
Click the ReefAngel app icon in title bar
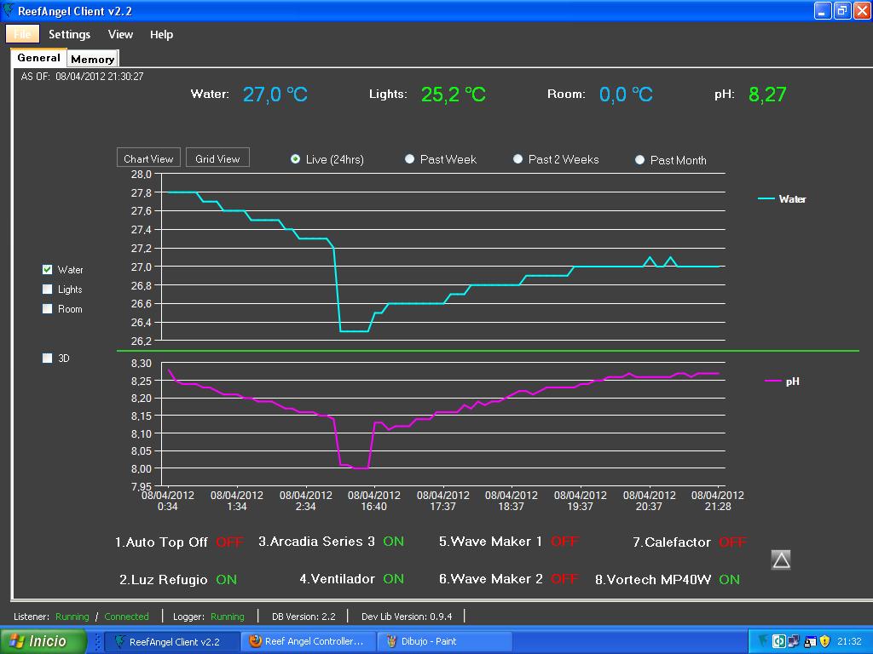[x=9, y=10]
